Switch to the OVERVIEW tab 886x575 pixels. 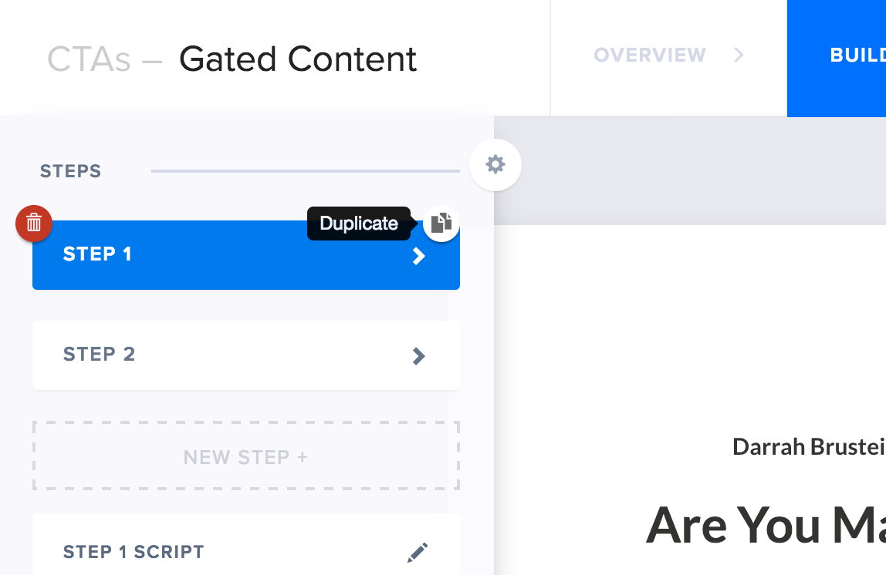(x=650, y=55)
